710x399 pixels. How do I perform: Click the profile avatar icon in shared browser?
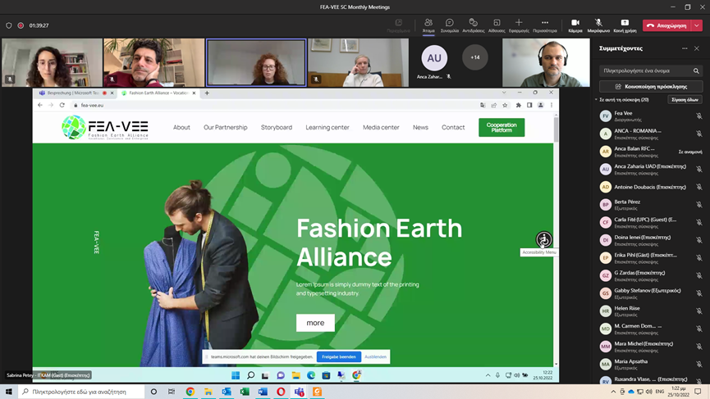540,106
